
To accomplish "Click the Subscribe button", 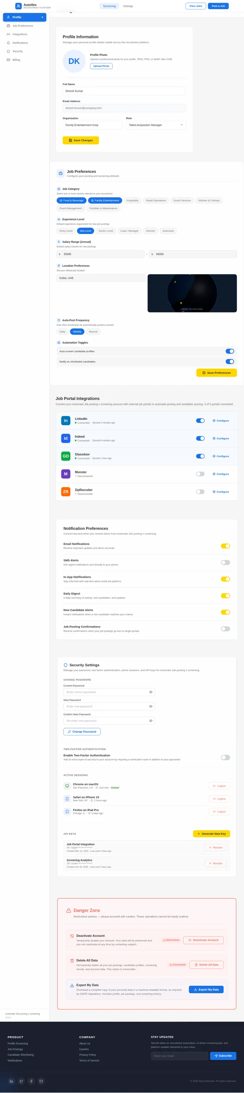I will coord(223,1056).
